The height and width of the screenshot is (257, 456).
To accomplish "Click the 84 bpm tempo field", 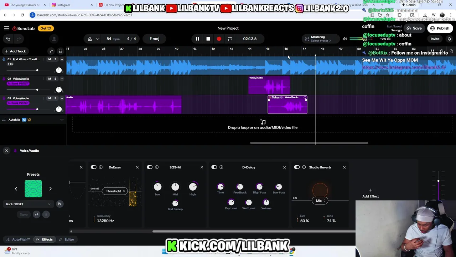I will click(113, 39).
